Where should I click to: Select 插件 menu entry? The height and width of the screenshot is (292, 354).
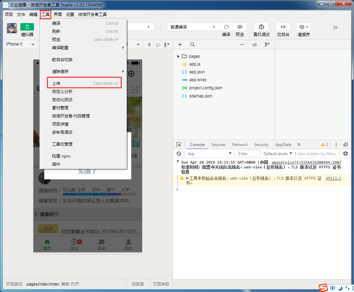(x=83, y=164)
